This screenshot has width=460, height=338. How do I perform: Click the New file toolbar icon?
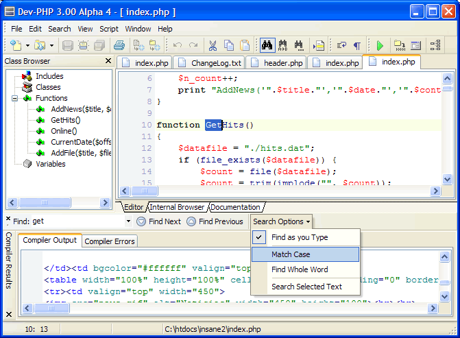click(x=16, y=45)
